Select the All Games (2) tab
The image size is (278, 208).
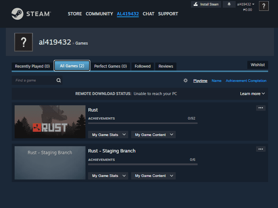pyautogui.click(x=72, y=66)
